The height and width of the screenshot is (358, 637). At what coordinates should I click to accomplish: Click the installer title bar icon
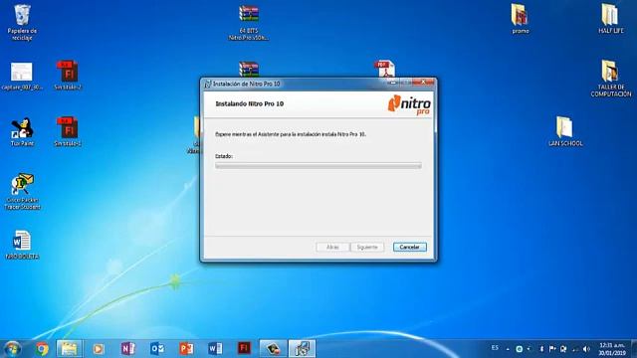[x=208, y=84]
